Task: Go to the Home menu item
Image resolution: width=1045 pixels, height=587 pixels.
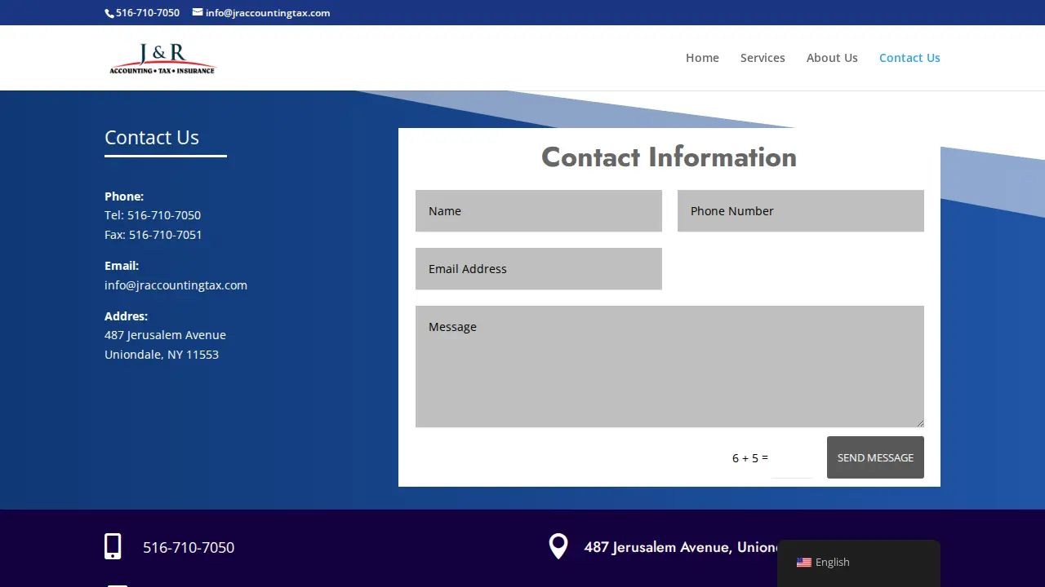Action: (x=702, y=58)
